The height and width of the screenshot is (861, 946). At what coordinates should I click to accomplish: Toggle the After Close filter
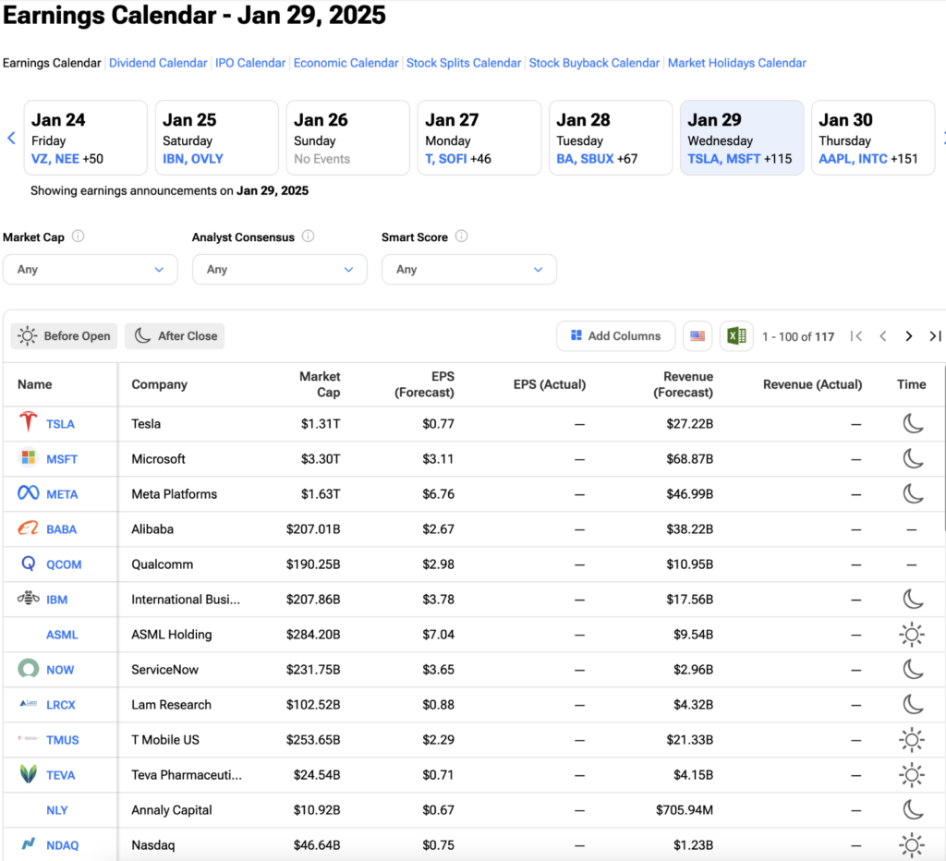[x=175, y=336]
